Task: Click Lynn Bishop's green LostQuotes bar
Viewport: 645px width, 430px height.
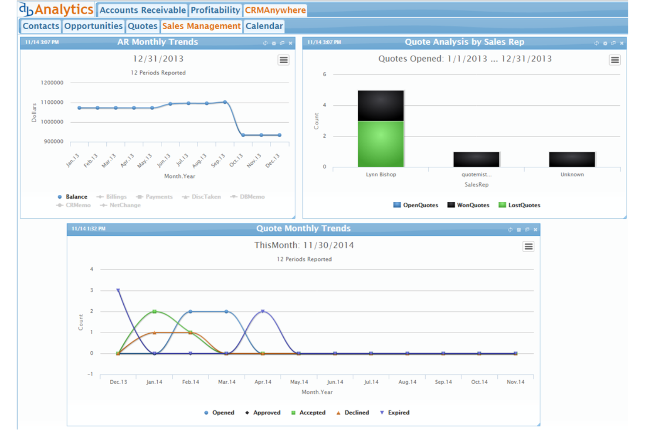Action: (381, 144)
